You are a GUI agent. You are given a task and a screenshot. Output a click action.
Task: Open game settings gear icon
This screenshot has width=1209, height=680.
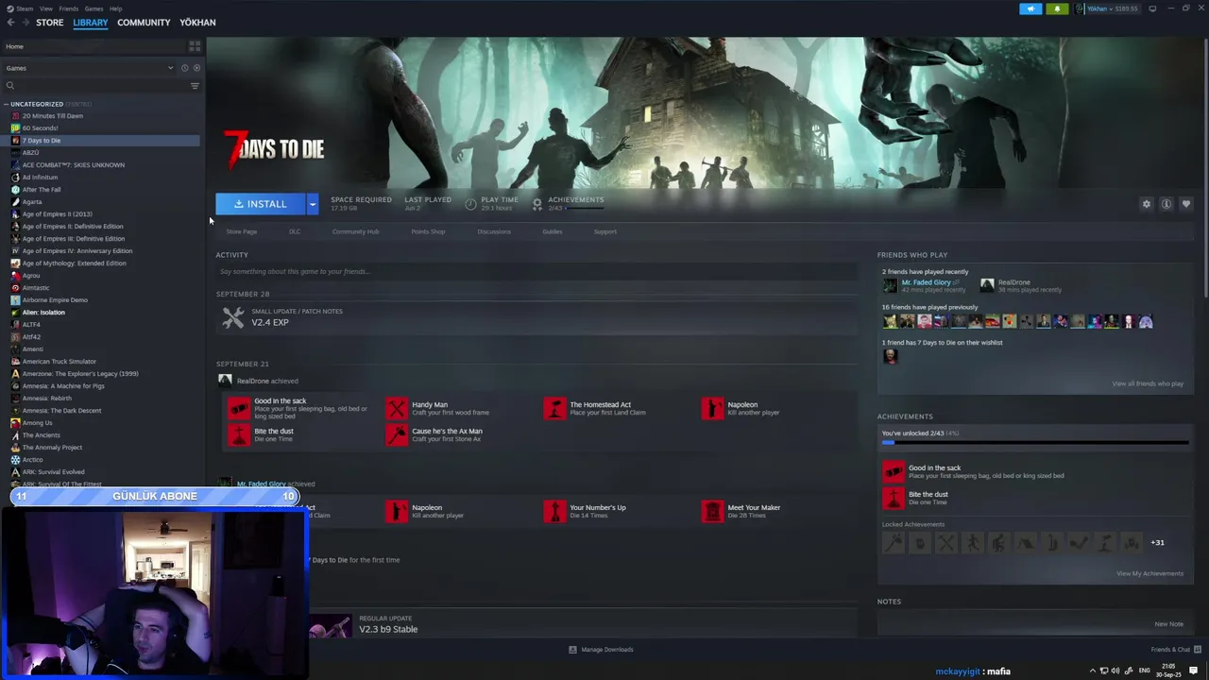[1147, 204]
